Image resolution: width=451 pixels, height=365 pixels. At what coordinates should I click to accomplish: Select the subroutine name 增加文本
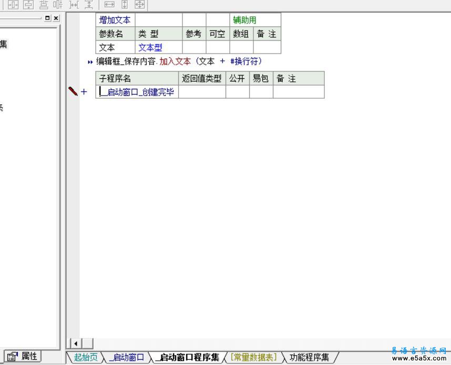point(115,20)
